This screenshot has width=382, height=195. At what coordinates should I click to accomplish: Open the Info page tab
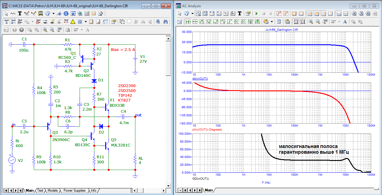pyautogui.click(x=93, y=190)
